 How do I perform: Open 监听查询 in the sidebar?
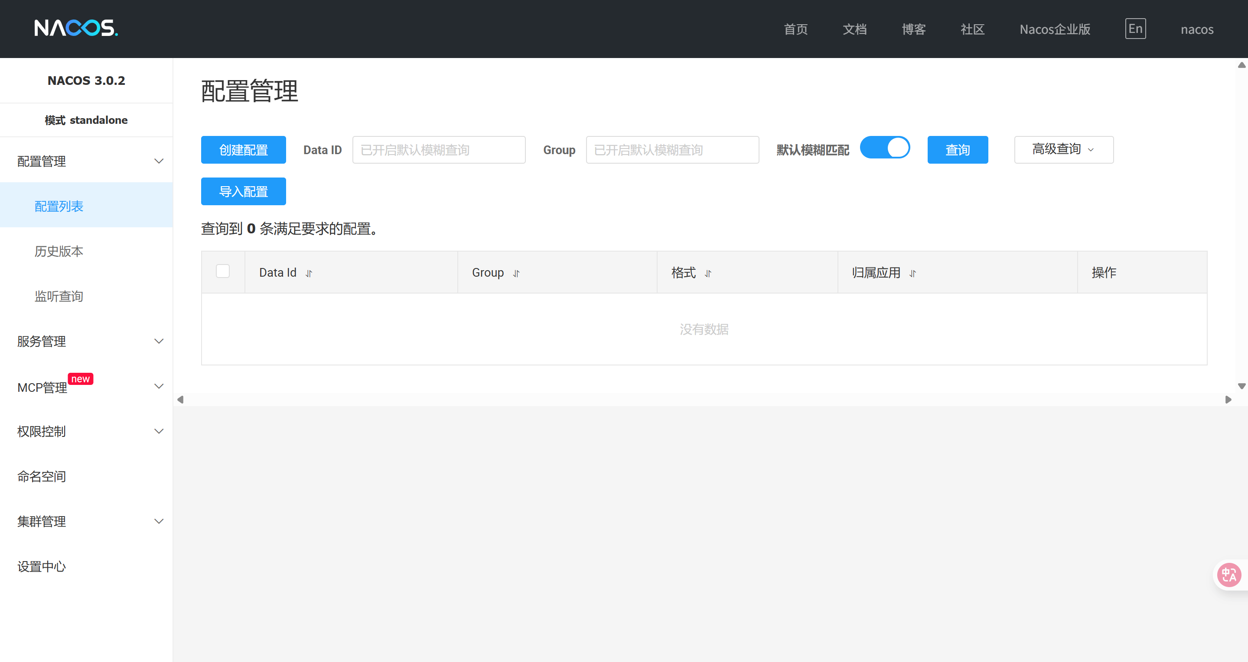[86, 296]
